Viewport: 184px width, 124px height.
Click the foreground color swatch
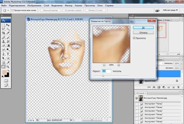[5, 72]
